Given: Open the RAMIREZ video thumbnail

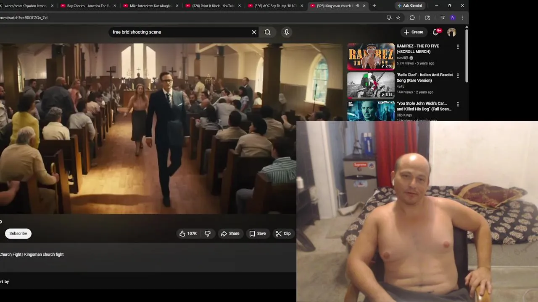Looking at the screenshot, I should coord(371,57).
